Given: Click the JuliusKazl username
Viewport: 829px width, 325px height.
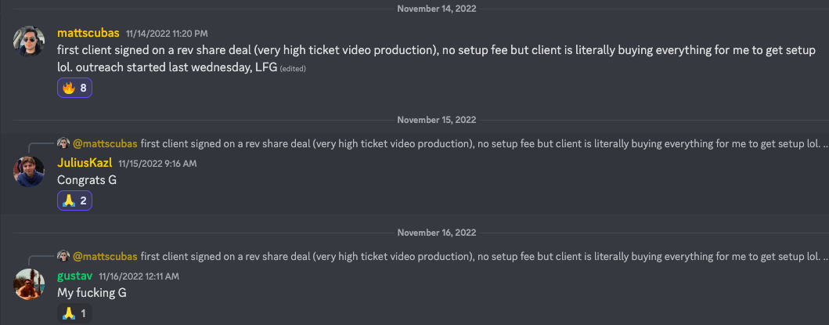Looking at the screenshot, I should [85, 164].
